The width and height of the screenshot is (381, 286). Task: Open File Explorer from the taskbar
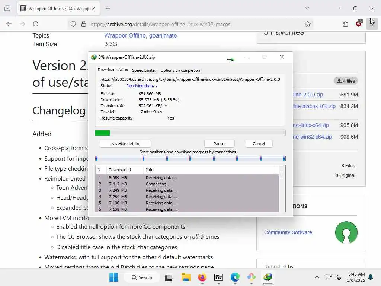(x=186, y=277)
